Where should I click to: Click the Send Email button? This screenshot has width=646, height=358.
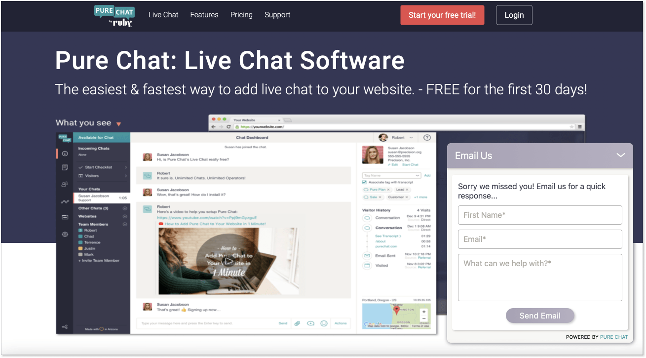click(x=540, y=316)
